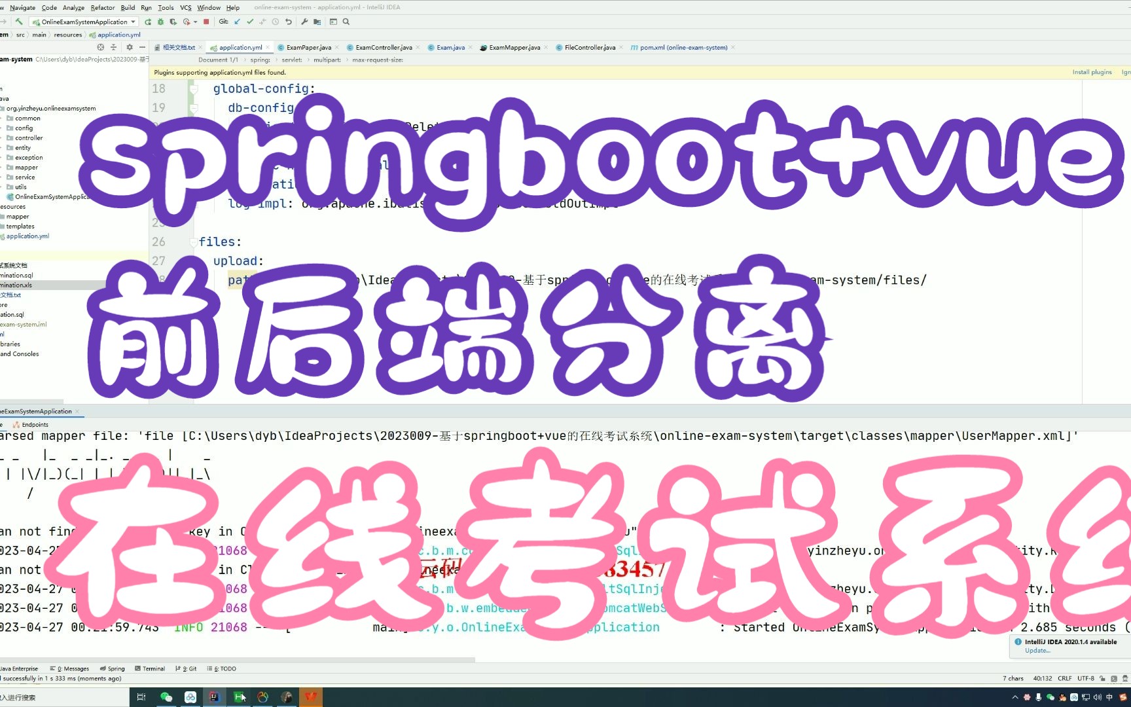Start the debugger (bug icon)
The image size is (1131, 707).
click(160, 22)
